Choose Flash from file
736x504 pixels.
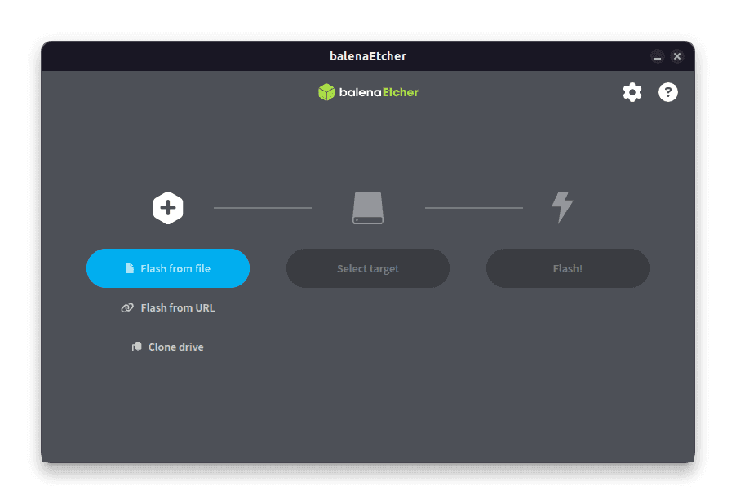(168, 268)
